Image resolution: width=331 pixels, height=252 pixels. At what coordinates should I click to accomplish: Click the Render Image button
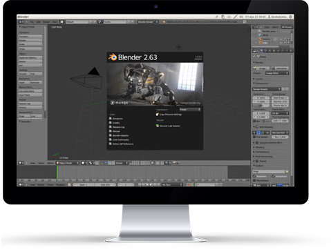pos(261,68)
